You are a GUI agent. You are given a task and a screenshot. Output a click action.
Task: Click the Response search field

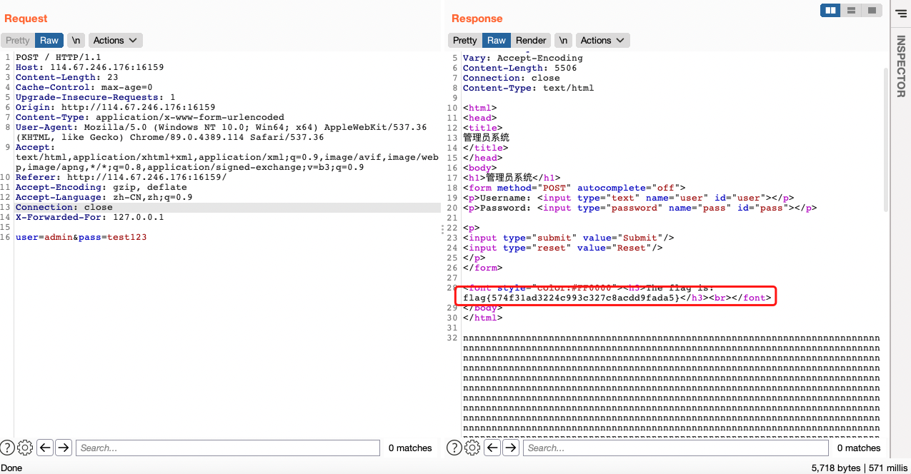click(x=675, y=448)
